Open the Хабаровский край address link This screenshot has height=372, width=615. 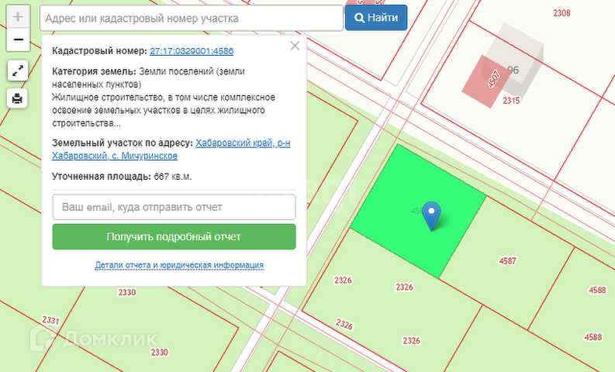point(171,150)
